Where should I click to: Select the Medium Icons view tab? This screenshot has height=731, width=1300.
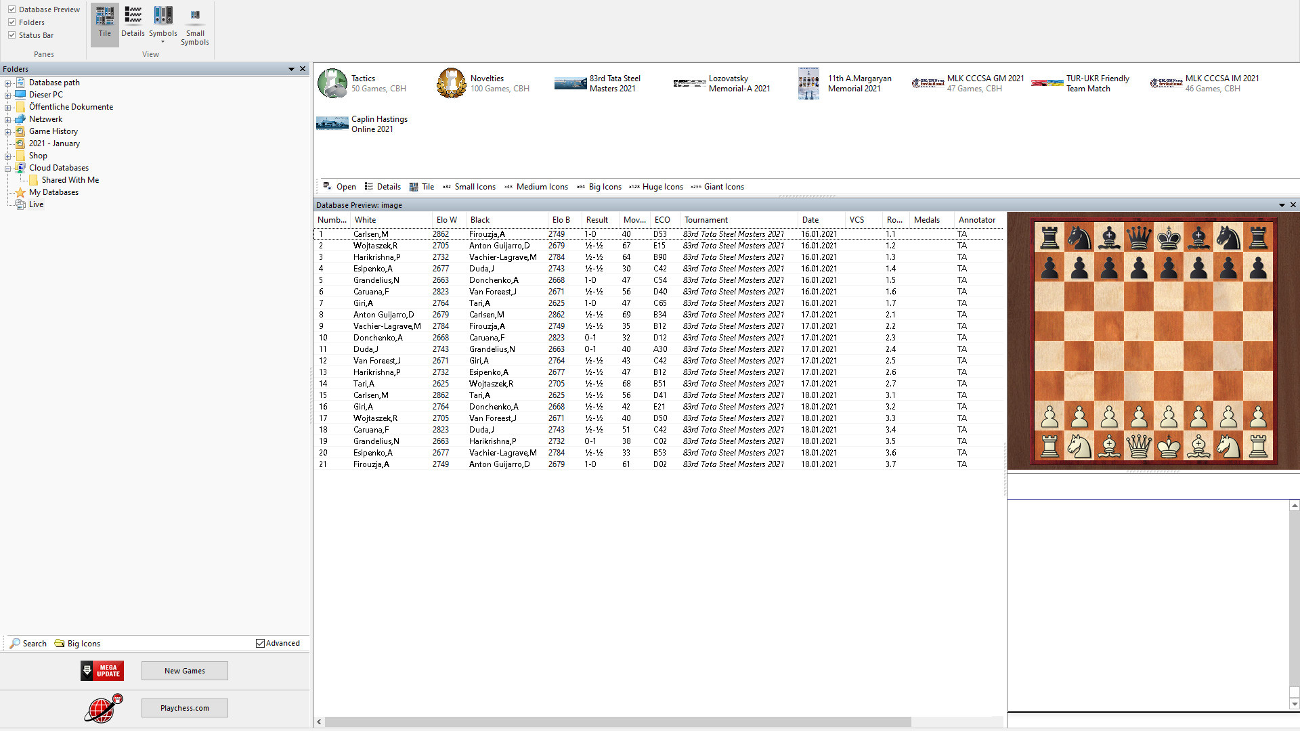[541, 187]
